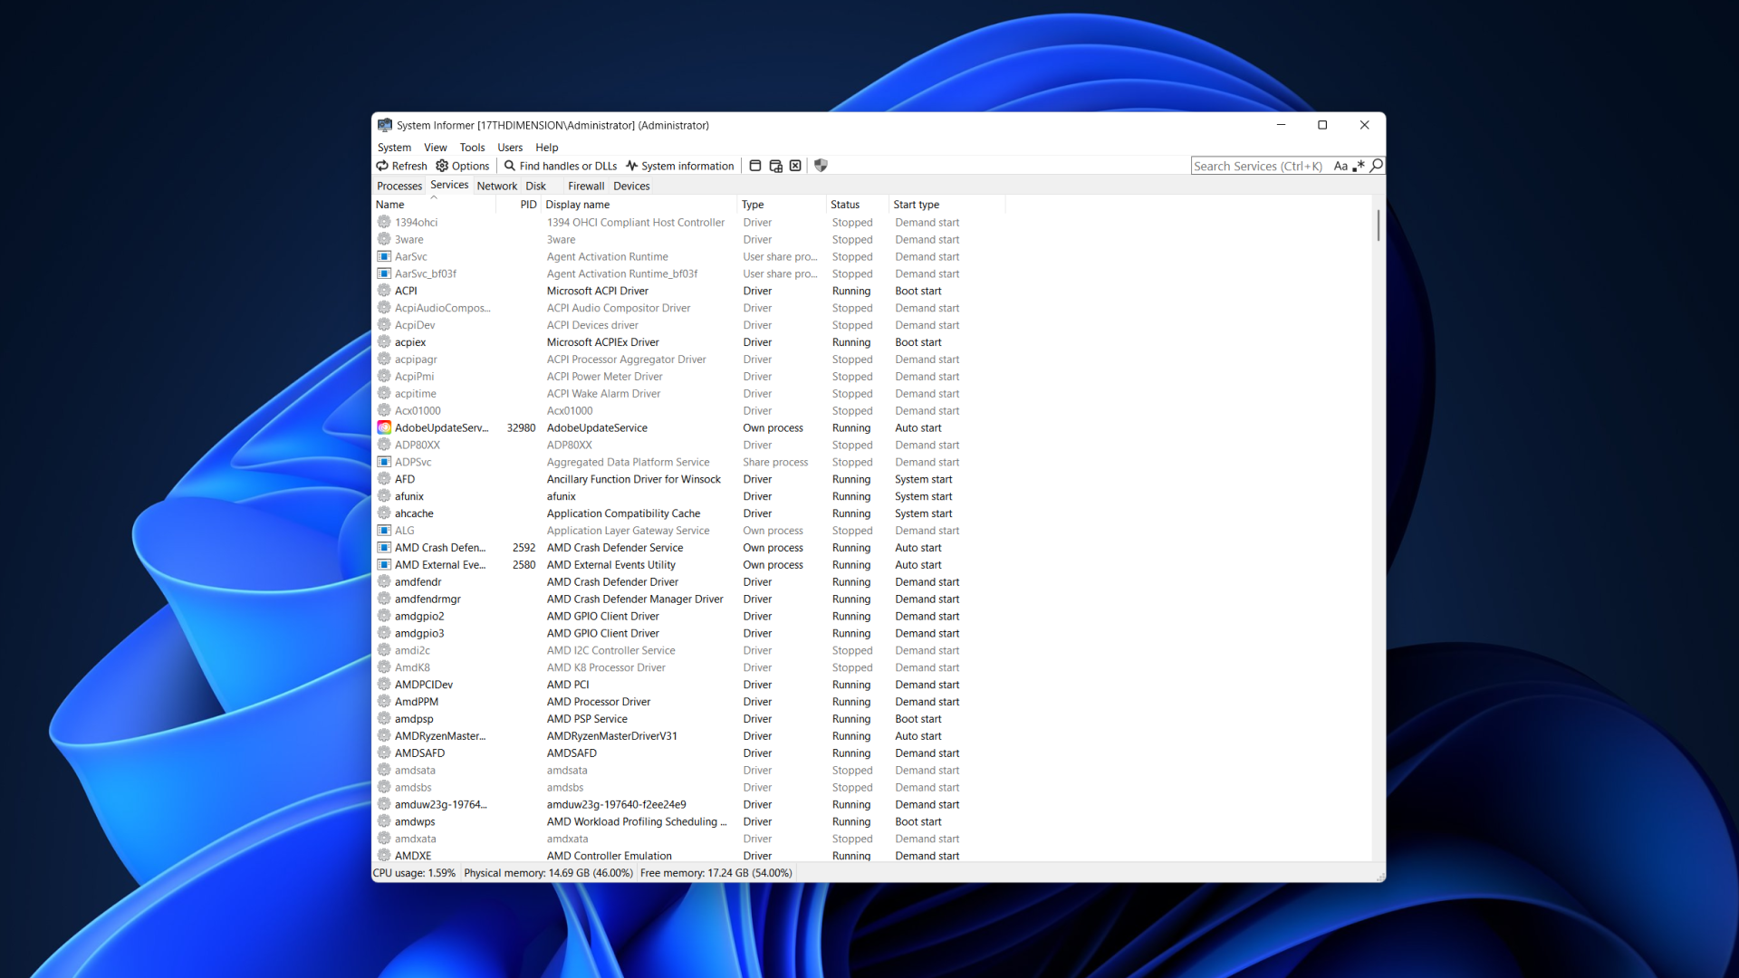Click the AMD External Events service icon

(384, 565)
